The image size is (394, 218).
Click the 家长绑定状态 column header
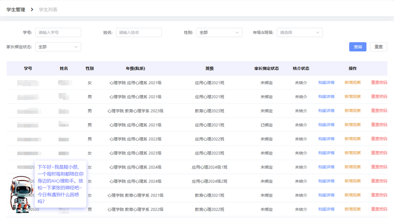[267, 68]
